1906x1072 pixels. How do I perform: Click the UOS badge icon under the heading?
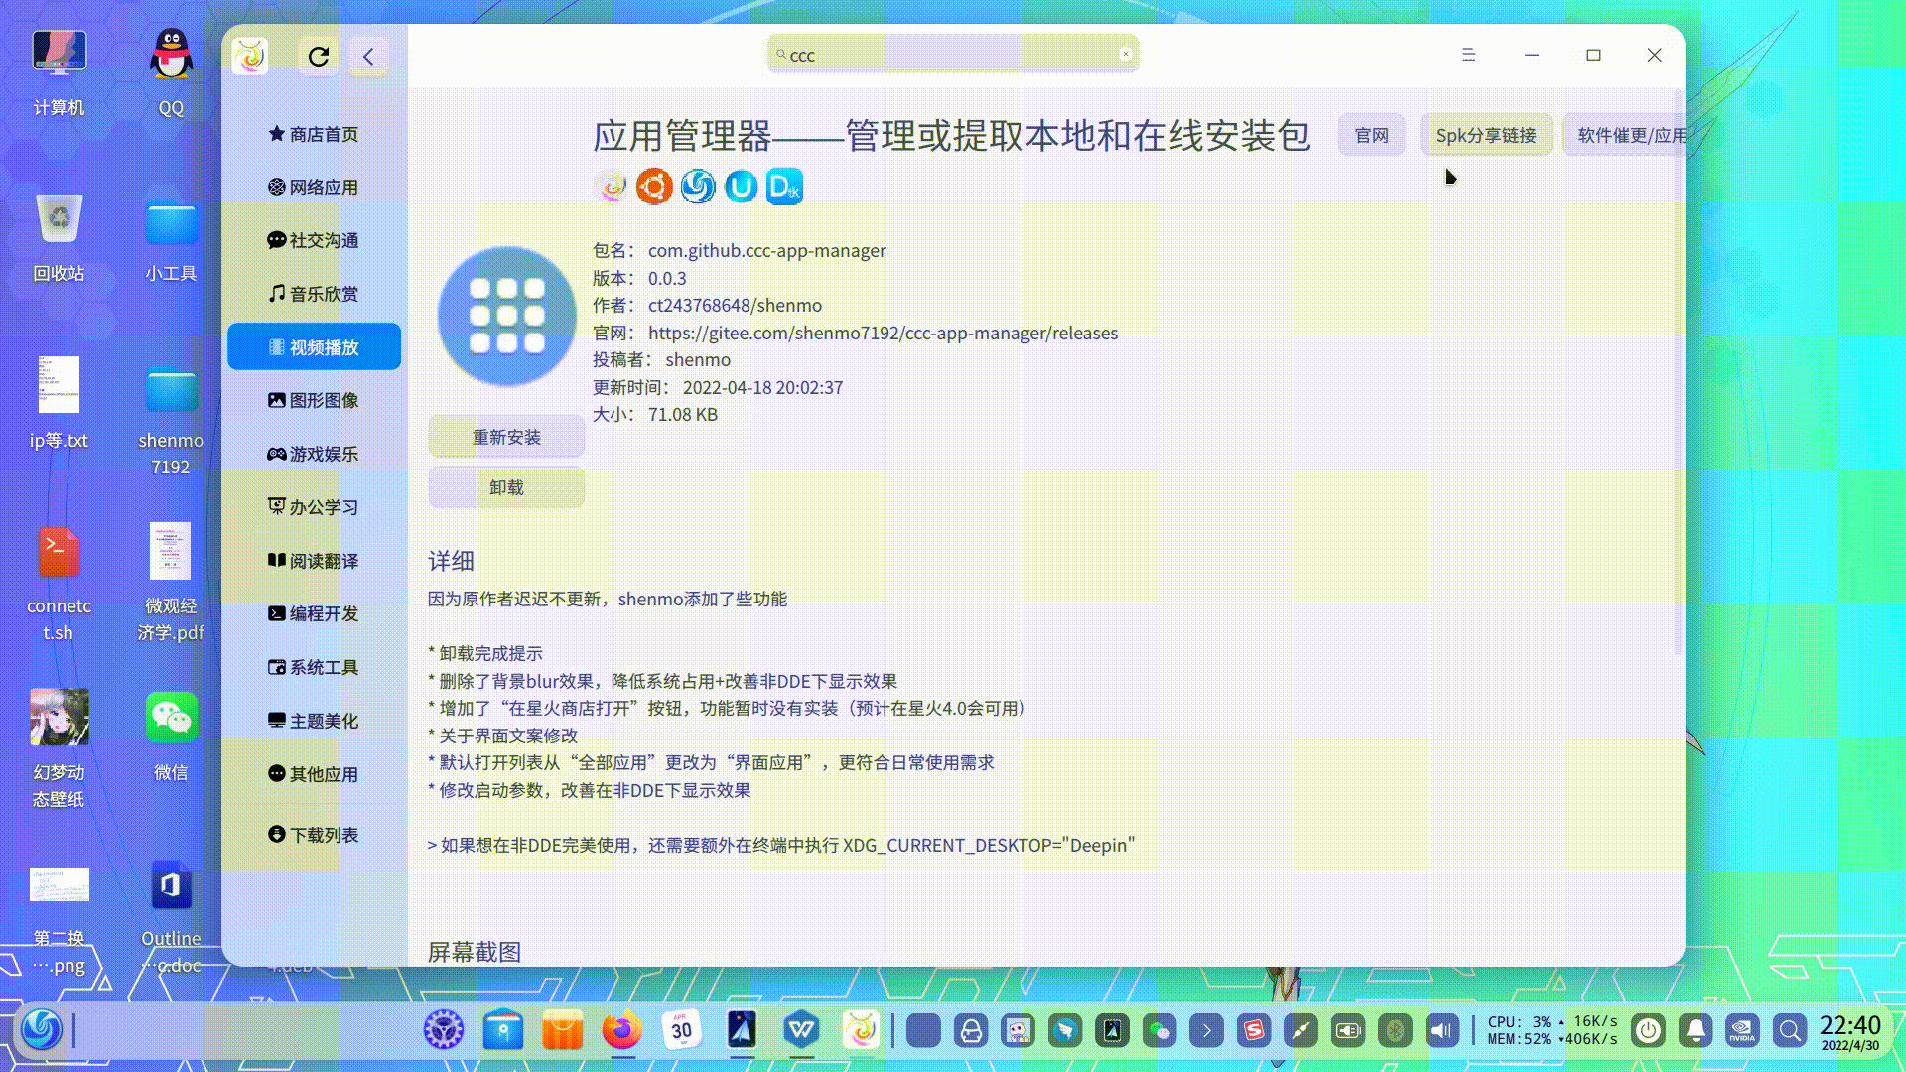coord(741,187)
